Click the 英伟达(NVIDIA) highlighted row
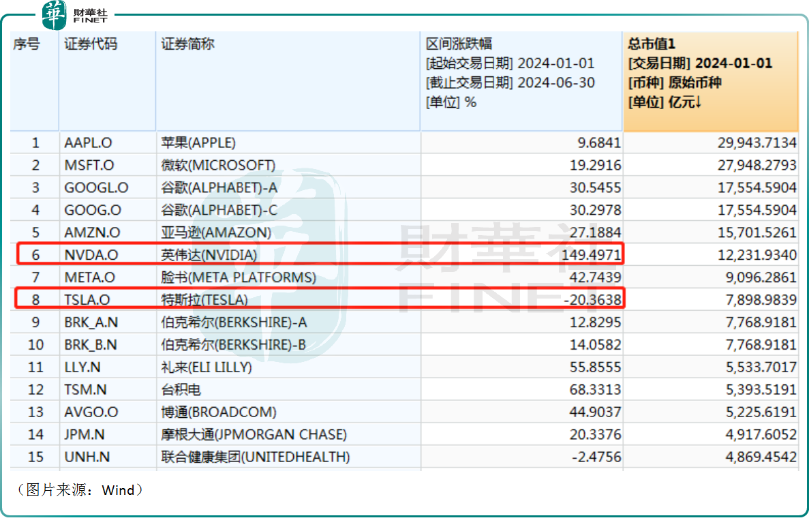809x531 pixels. [x=198, y=254]
